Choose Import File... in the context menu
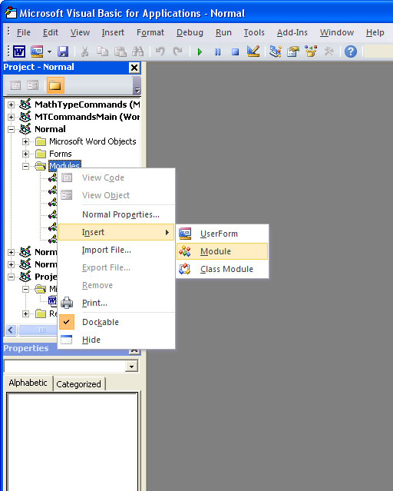Viewport: 393px width, 491px height. [117, 250]
